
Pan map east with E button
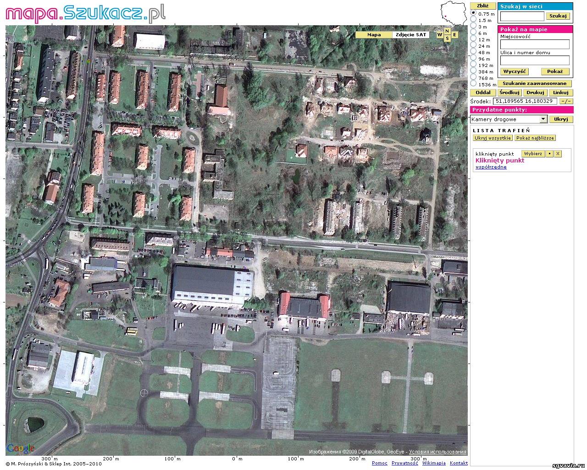[x=454, y=35]
